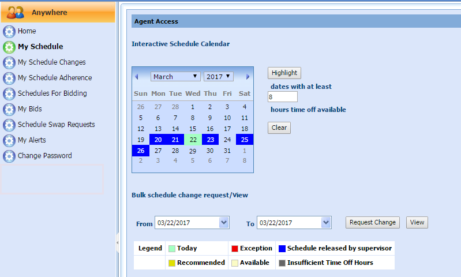
Task: Click the hours time off input field
Action: [x=282, y=97]
